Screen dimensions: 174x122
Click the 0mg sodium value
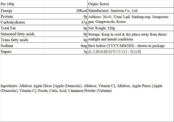[84, 46]
